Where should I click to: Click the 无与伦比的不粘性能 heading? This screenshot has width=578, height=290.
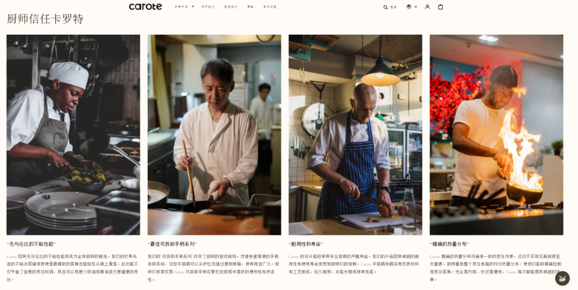pos(31,244)
